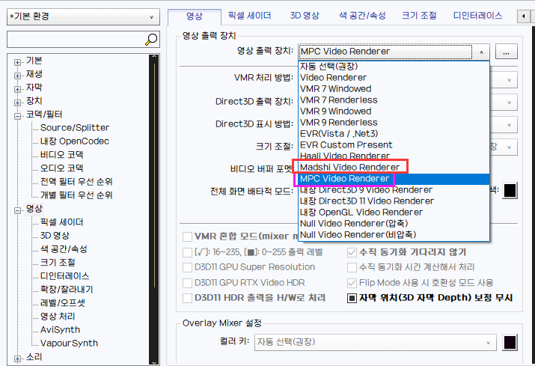Select EVR(Vista / .Net3) option
The height and width of the screenshot is (366, 535).
[394, 133]
